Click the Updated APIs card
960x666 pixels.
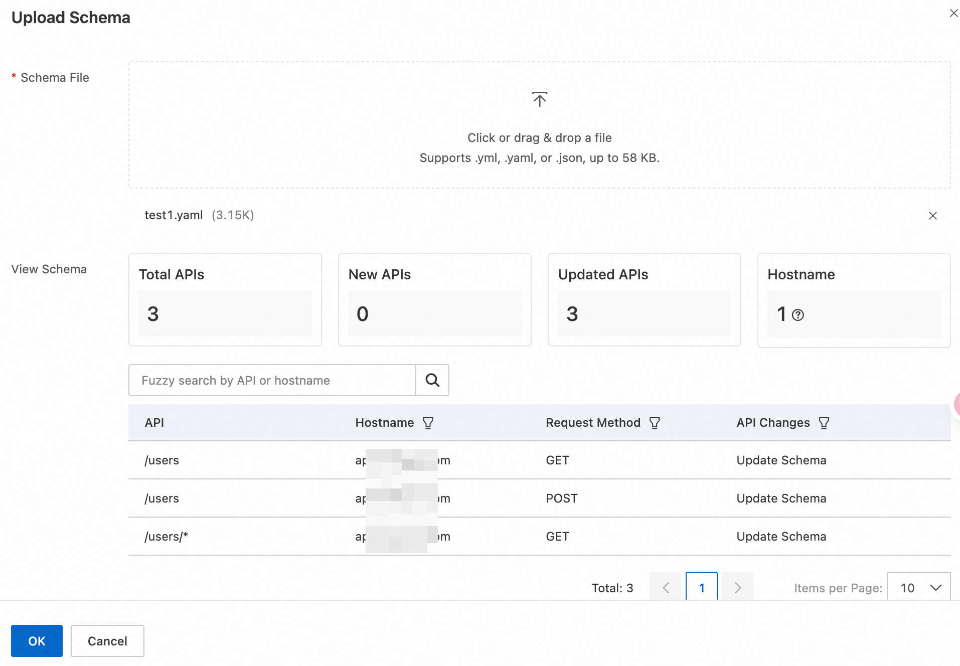coord(644,300)
